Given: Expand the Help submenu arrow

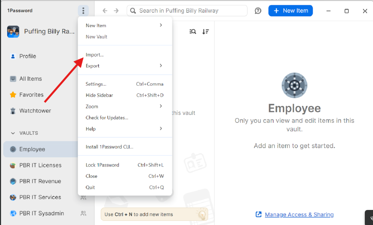Looking at the screenshot, I should point(161,129).
